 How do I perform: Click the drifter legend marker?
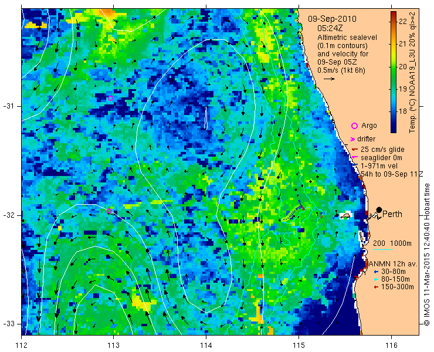pyautogui.click(x=353, y=139)
